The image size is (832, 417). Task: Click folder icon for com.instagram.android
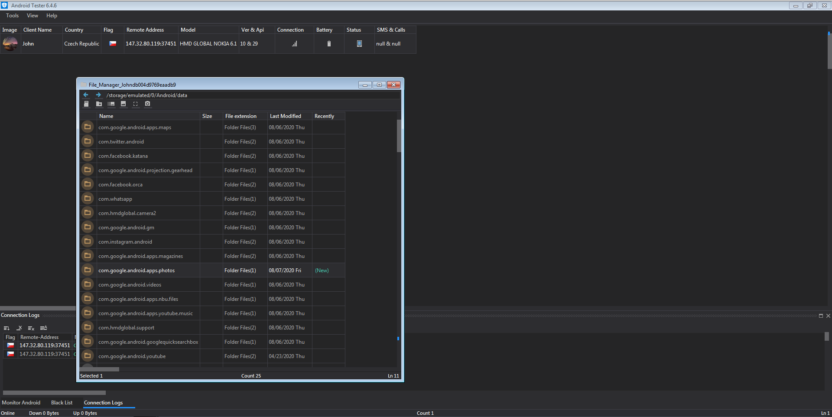click(88, 241)
